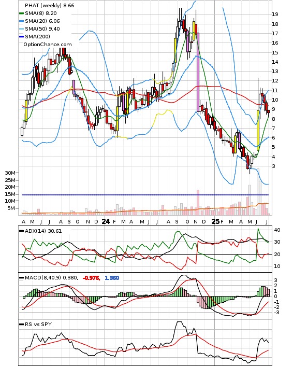Click the MACD(8,40,9) 0.380 label

coord(51,278)
